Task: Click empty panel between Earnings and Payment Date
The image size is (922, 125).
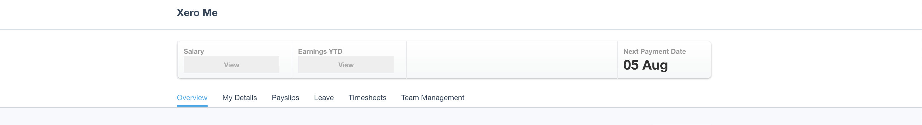Action: [512, 60]
